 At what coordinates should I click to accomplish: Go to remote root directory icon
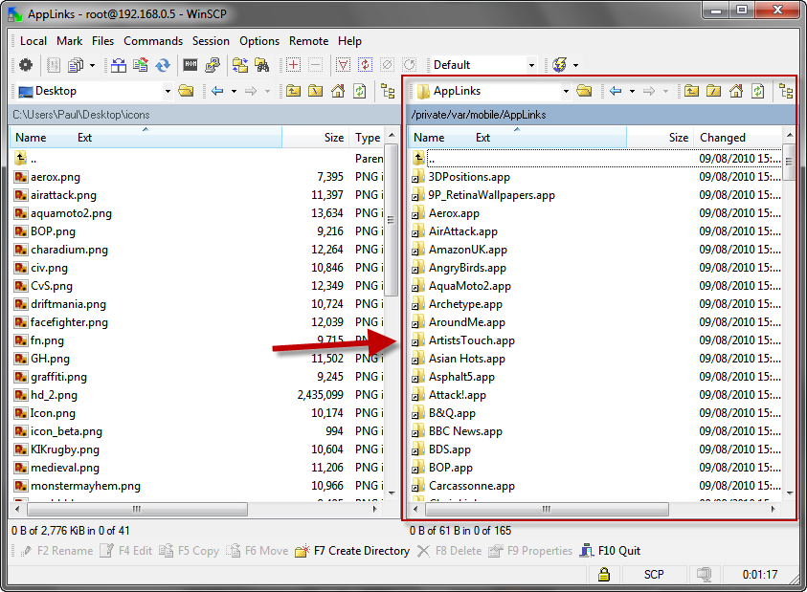pyautogui.click(x=714, y=91)
